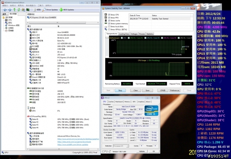Click the GPU icon in AIDA64 status bar
Screen dimensions: 231x159
pyautogui.click(x=3, y=152)
